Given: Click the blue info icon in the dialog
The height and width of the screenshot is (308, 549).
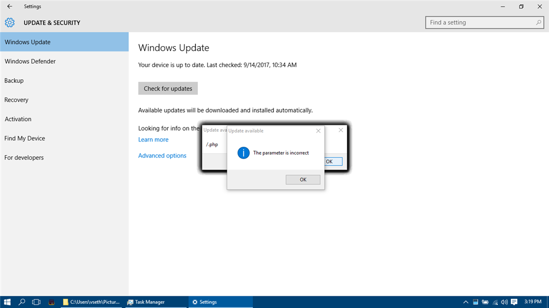Looking at the screenshot, I should tap(243, 153).
